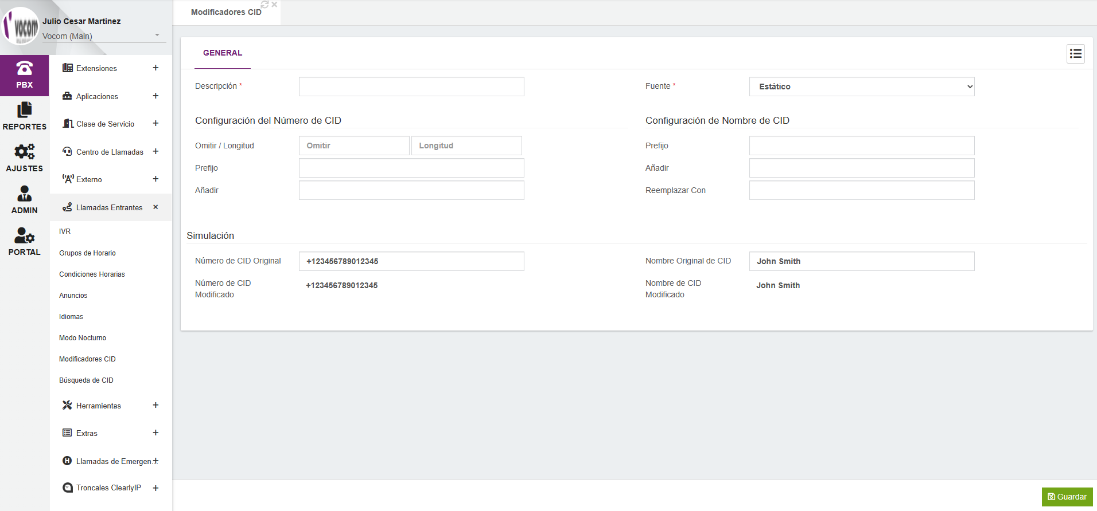Open the PBX section icon
The height and width of the screenshot is (511, 1097).
point(24,69)
